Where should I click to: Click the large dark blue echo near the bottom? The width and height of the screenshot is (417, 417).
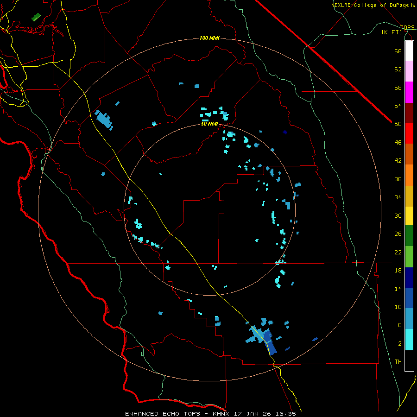(270, 342)
